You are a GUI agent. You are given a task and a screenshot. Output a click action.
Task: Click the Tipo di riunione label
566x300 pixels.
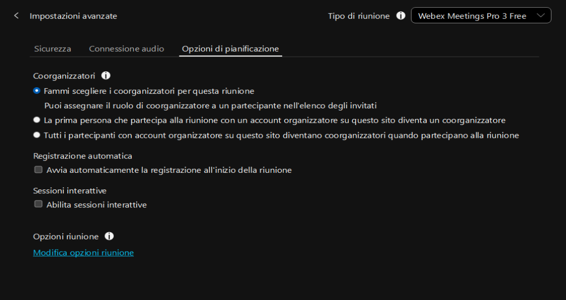click(359, 16)
